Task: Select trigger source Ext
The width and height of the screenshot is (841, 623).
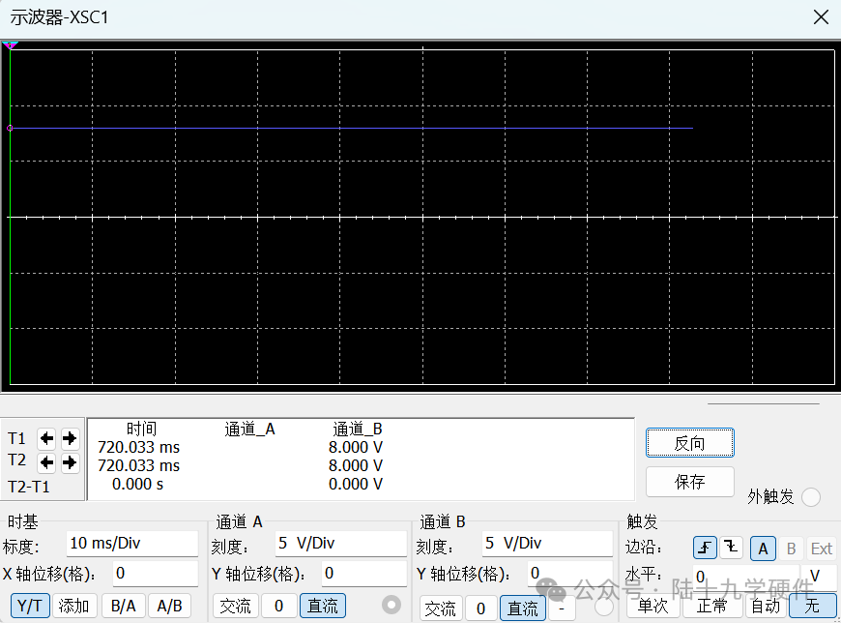Action: 821,549
